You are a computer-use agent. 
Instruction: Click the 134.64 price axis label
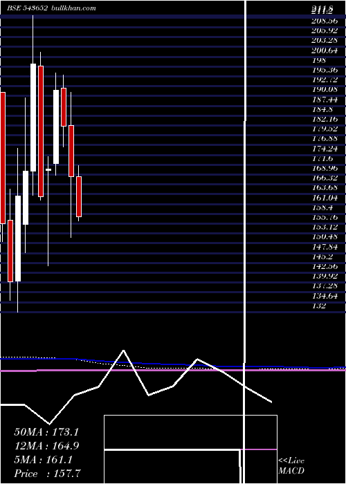coord(325,296)
